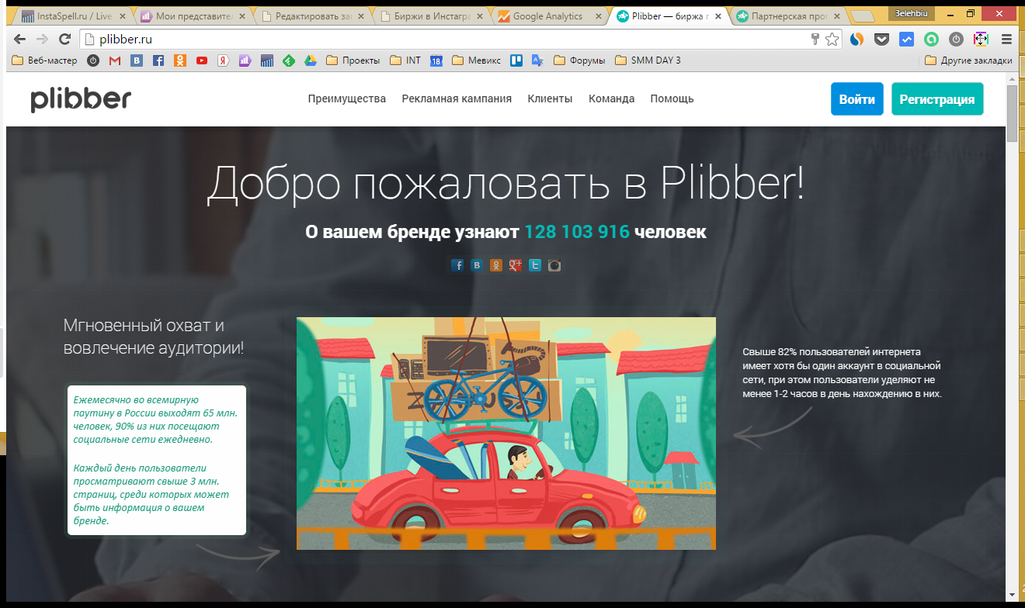Close the InstaSpell.ru tab
The height and width of the screenshot is (608, 1025).
pyautogui.click(x=122, y=16)
